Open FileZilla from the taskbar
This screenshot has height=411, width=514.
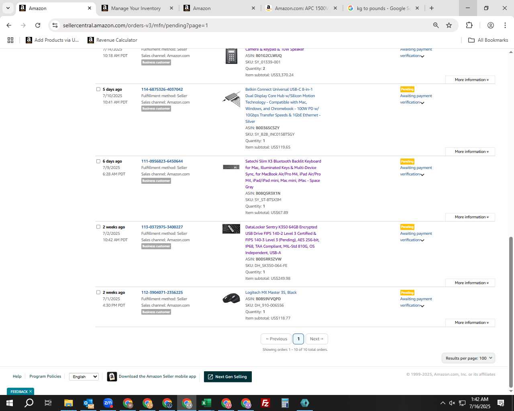tap(265, 403)
